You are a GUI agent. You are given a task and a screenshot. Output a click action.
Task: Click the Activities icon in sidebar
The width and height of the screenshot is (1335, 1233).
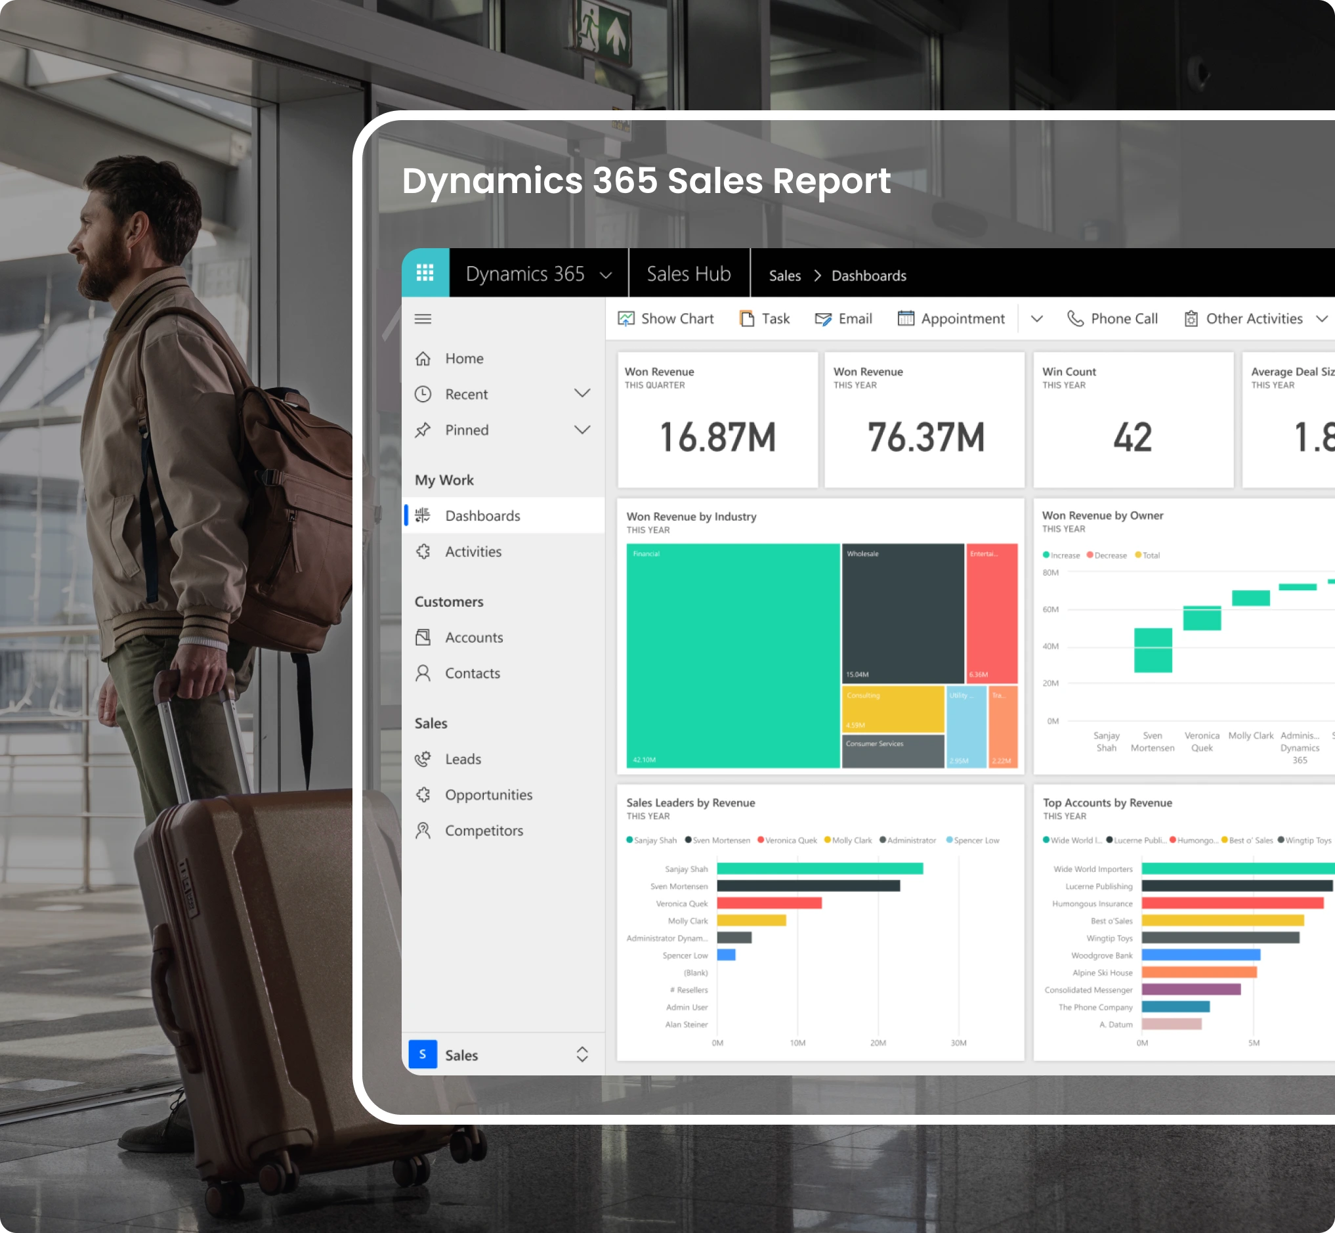coord(423,552)
